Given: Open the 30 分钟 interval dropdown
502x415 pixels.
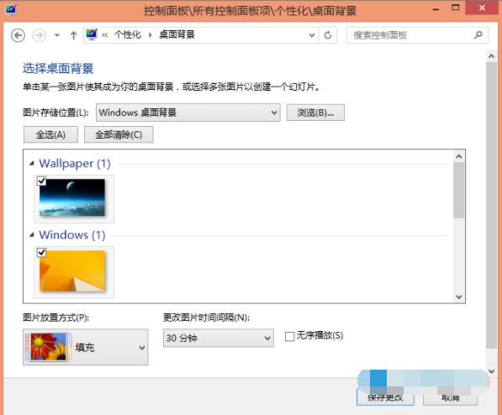Looking at the screenshot, I should point(219,339).
